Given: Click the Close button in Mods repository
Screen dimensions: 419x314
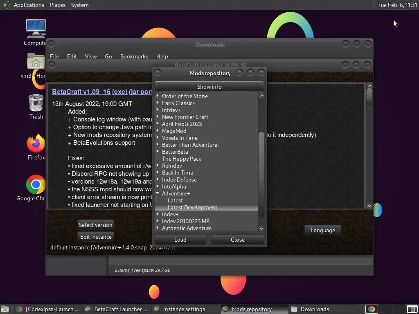Looking at the screenshot, I should [238, 240].
